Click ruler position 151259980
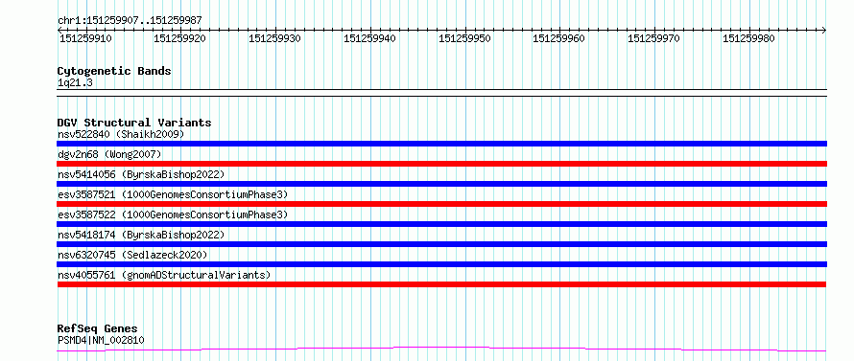The width and height of the screenshot is (854, 361). (748, 39)
